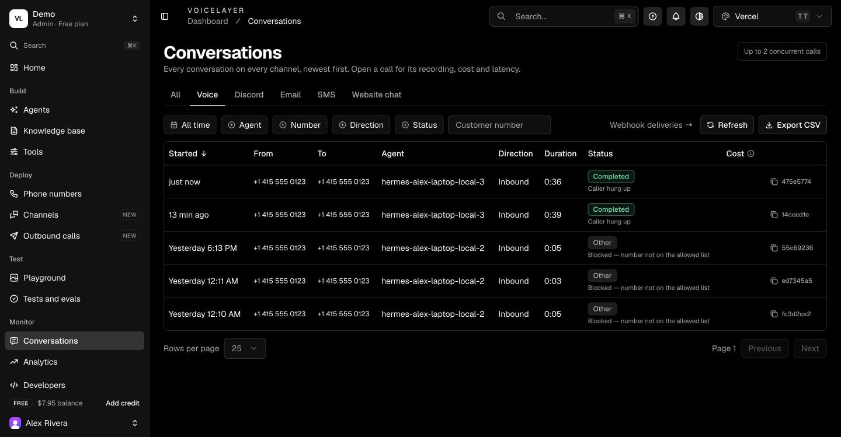Switch to the Discord tab
This screenshot has height=437, width=841.
pyautogui.click(x=249, y=95)
